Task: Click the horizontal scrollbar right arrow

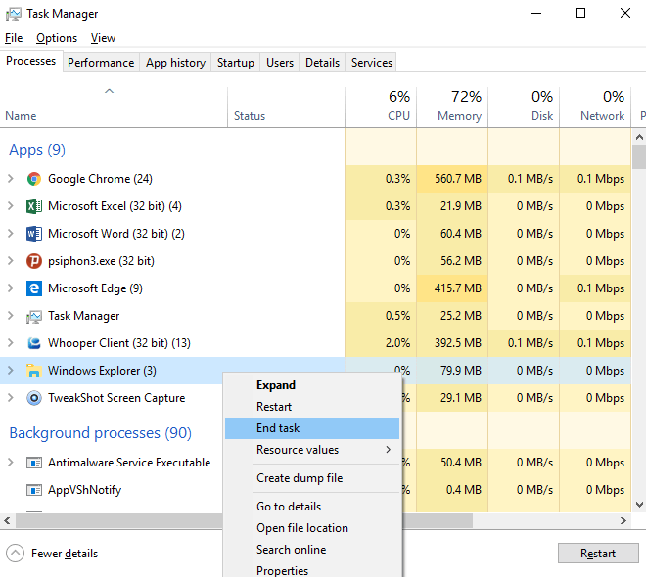Action: tap(623, 520)
